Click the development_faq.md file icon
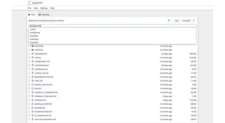The width and height of the screenshot is (225, 123). (32, 77)
